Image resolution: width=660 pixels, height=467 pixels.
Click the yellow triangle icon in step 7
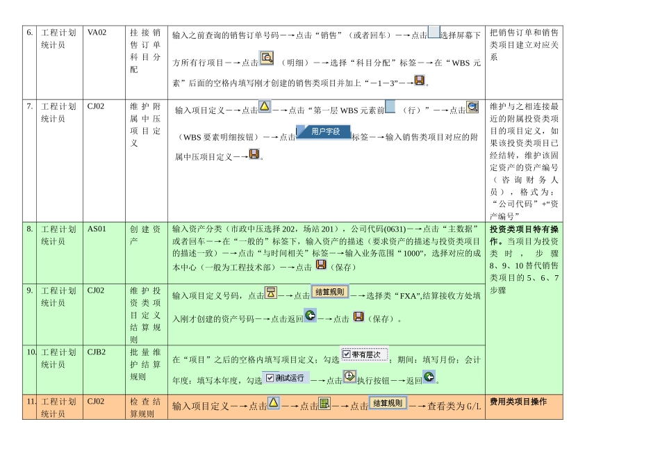[264, 106]
